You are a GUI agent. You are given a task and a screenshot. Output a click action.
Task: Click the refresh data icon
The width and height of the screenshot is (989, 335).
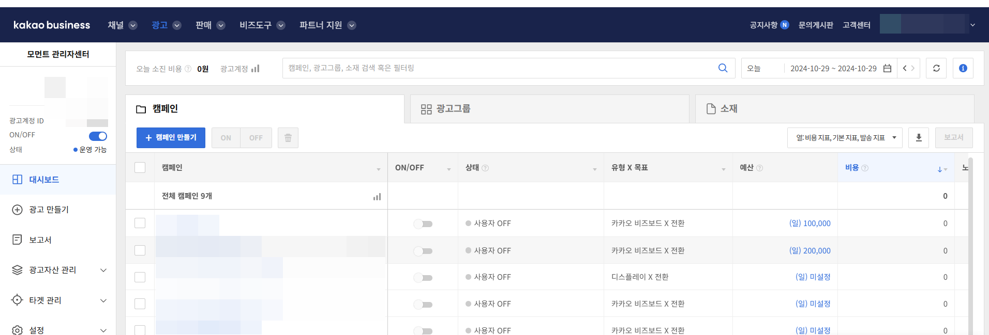(936, 68)
